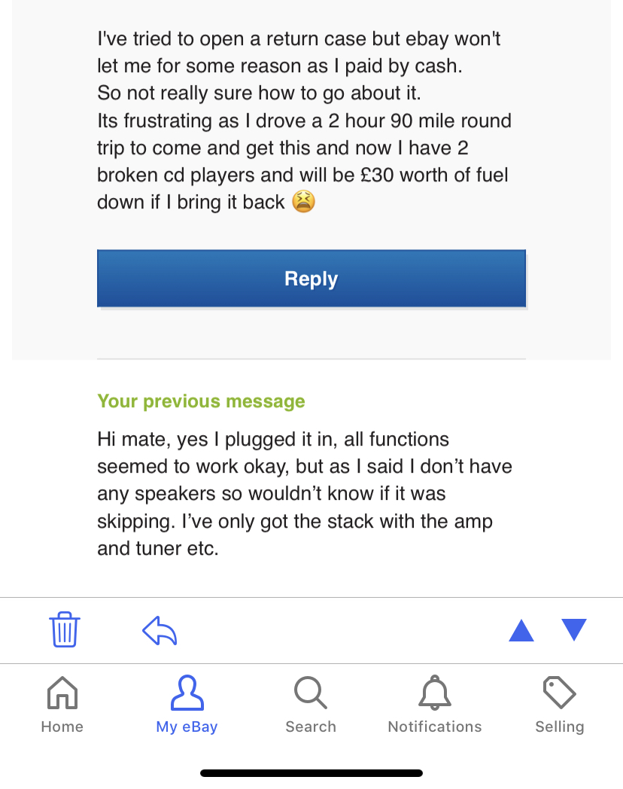The width and height of the screenshot is (623, 789).
Task: Open the Selling tab
Action: click(x=560, y=705)
